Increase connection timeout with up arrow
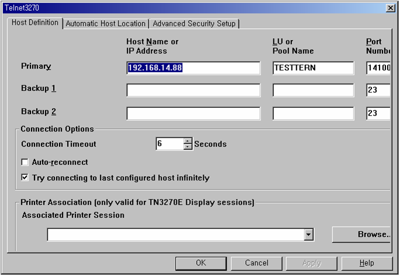The width and height of the screenshot is (400, 276). click(x=187, y=141)
